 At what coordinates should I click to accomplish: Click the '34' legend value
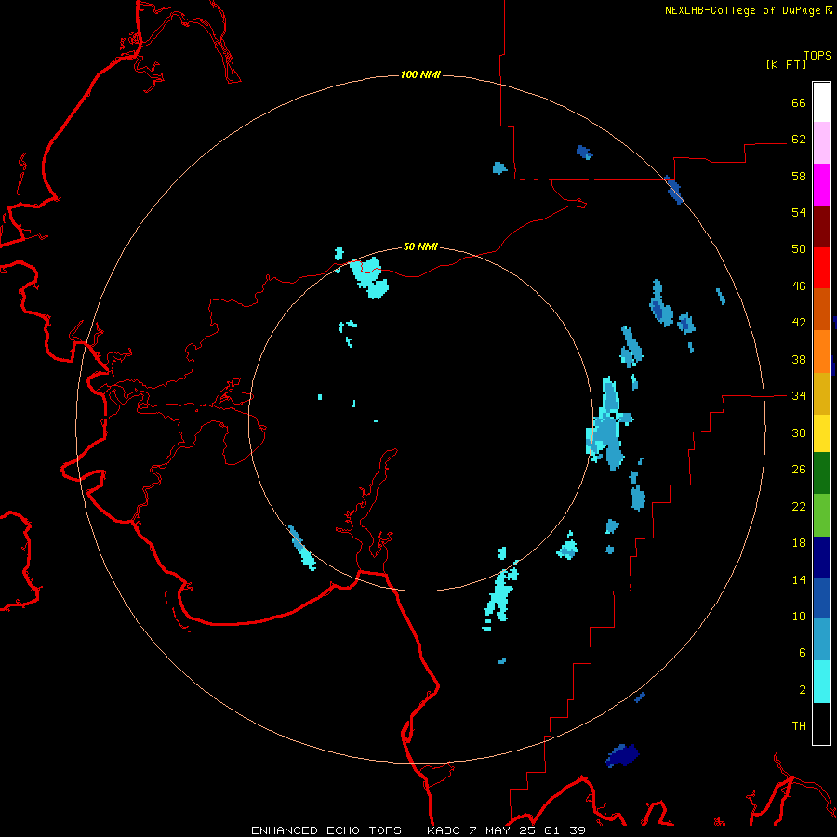pos(799,396)
